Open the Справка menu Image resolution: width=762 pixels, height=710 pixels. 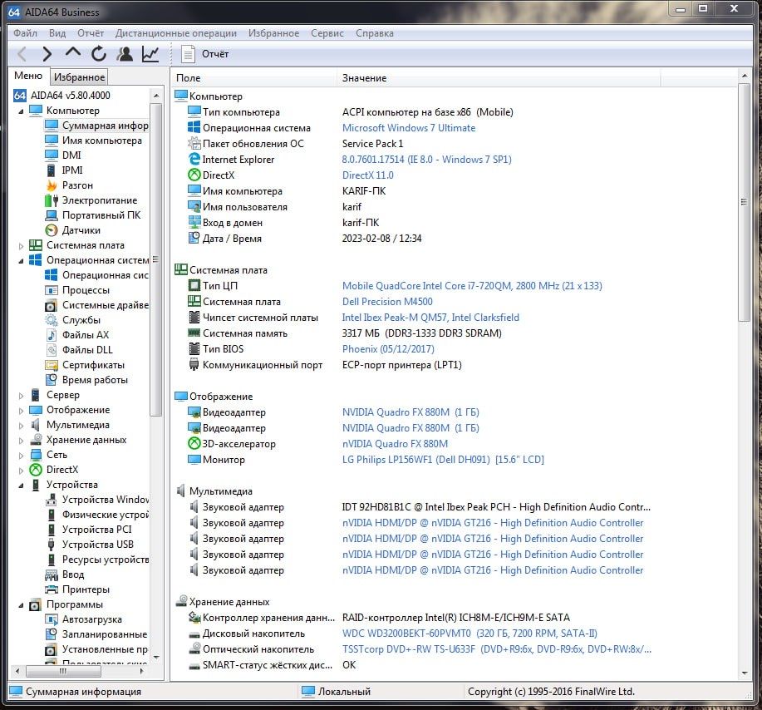[x=374, y=33]
